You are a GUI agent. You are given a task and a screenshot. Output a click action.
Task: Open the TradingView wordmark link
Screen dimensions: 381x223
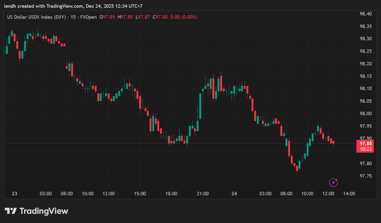pos(44,211)
